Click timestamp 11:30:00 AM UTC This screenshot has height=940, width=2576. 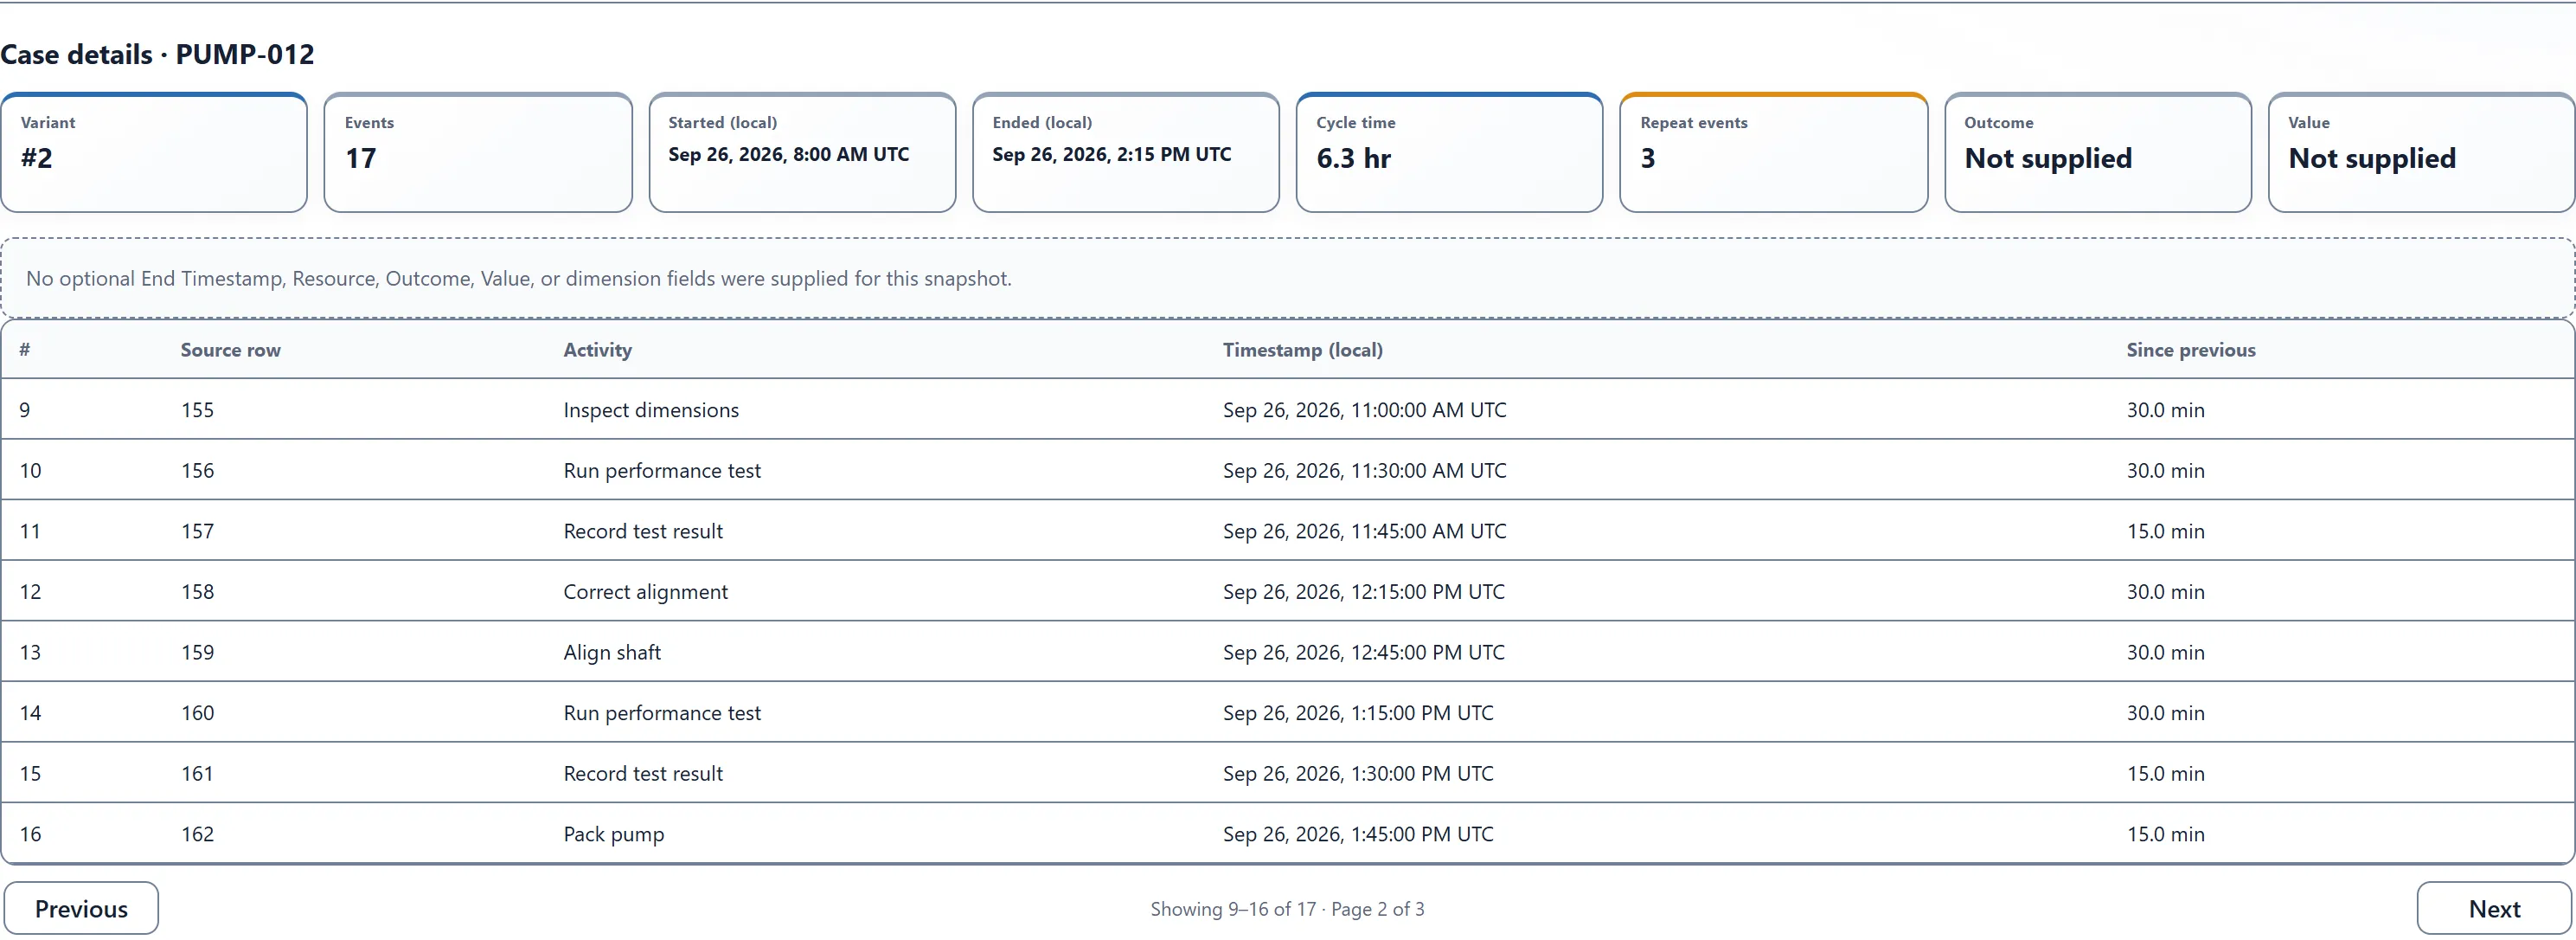tap(1365, 471)
